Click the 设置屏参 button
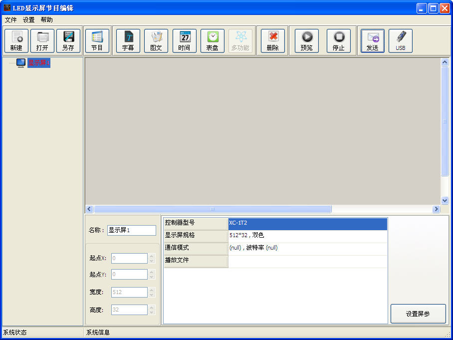The image size is (453, 340). (x=418, y=314)
